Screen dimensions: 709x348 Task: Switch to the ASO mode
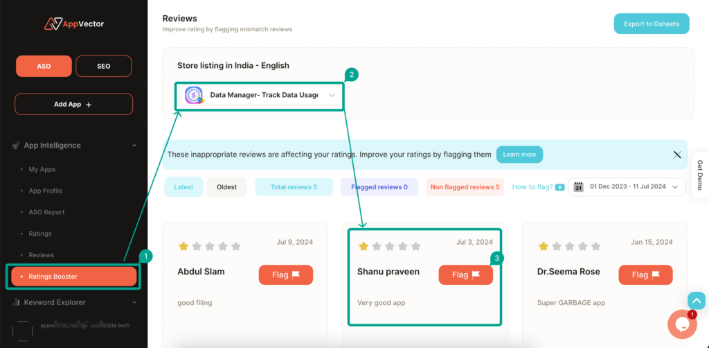click(x=44, y=66)
